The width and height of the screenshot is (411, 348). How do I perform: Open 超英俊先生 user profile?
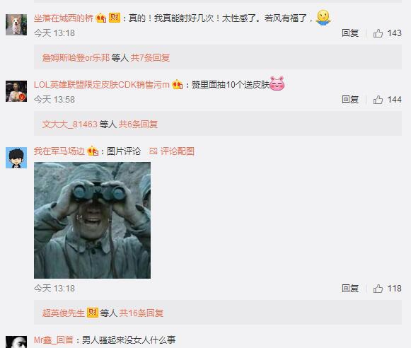(x=64, y=313)
